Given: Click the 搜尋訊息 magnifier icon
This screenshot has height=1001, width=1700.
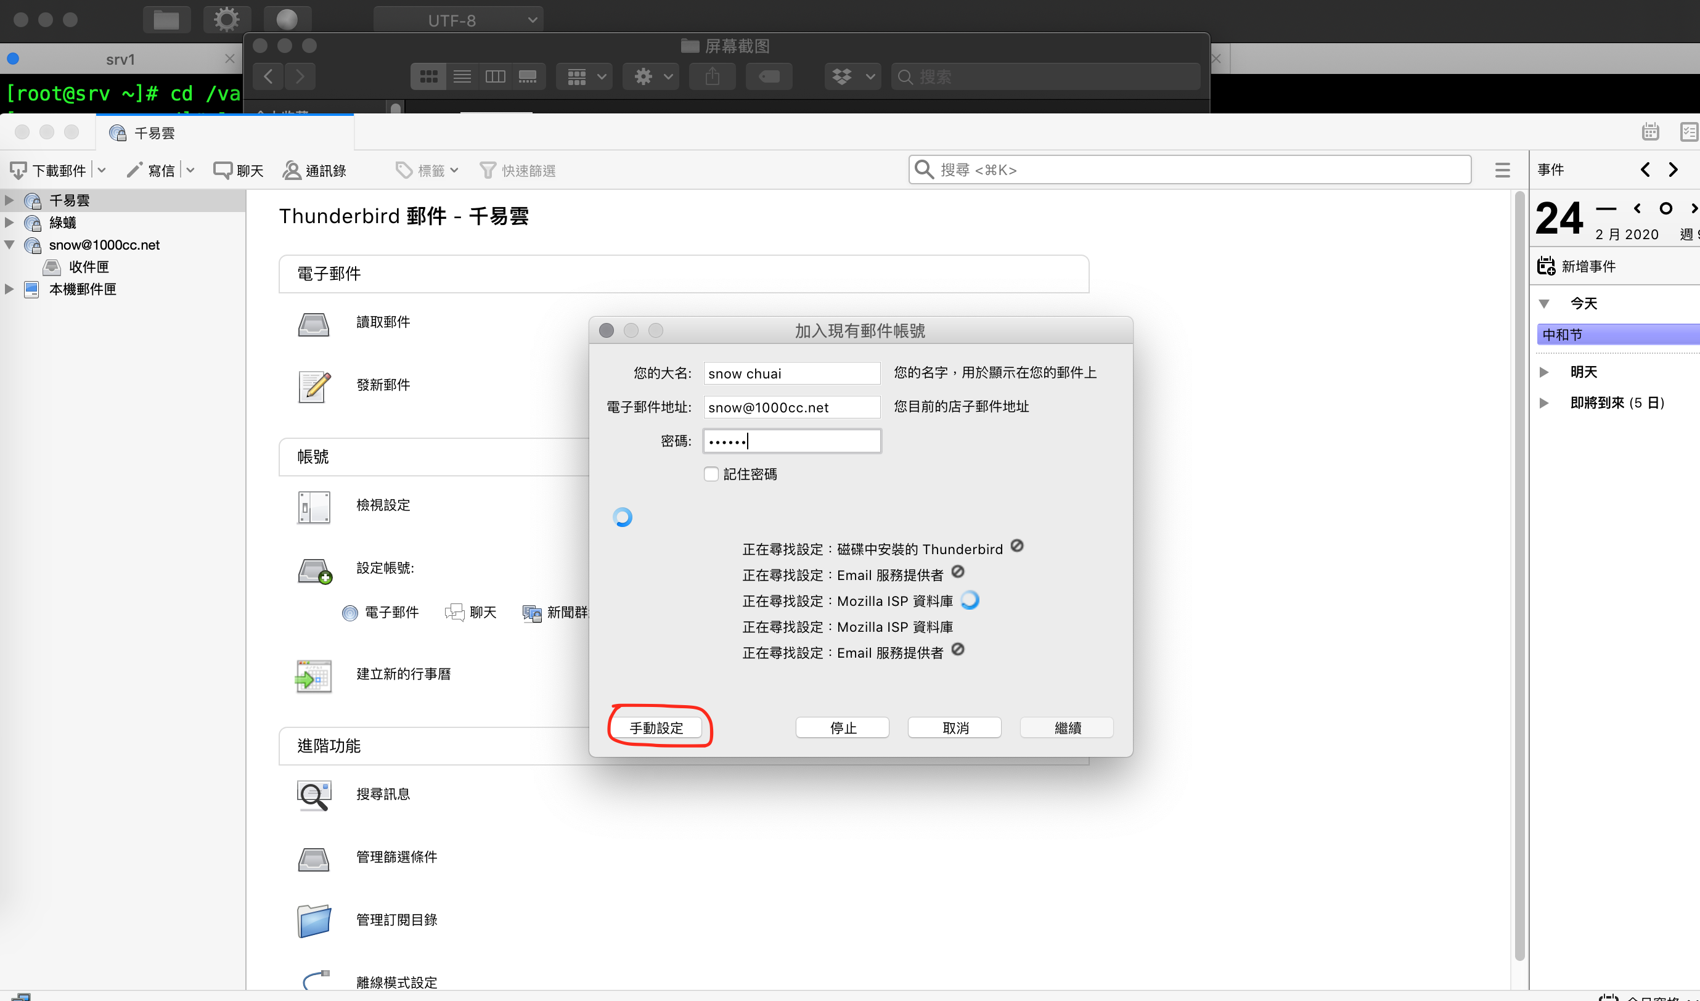Looking at the screenshot, I should (314, 795).
